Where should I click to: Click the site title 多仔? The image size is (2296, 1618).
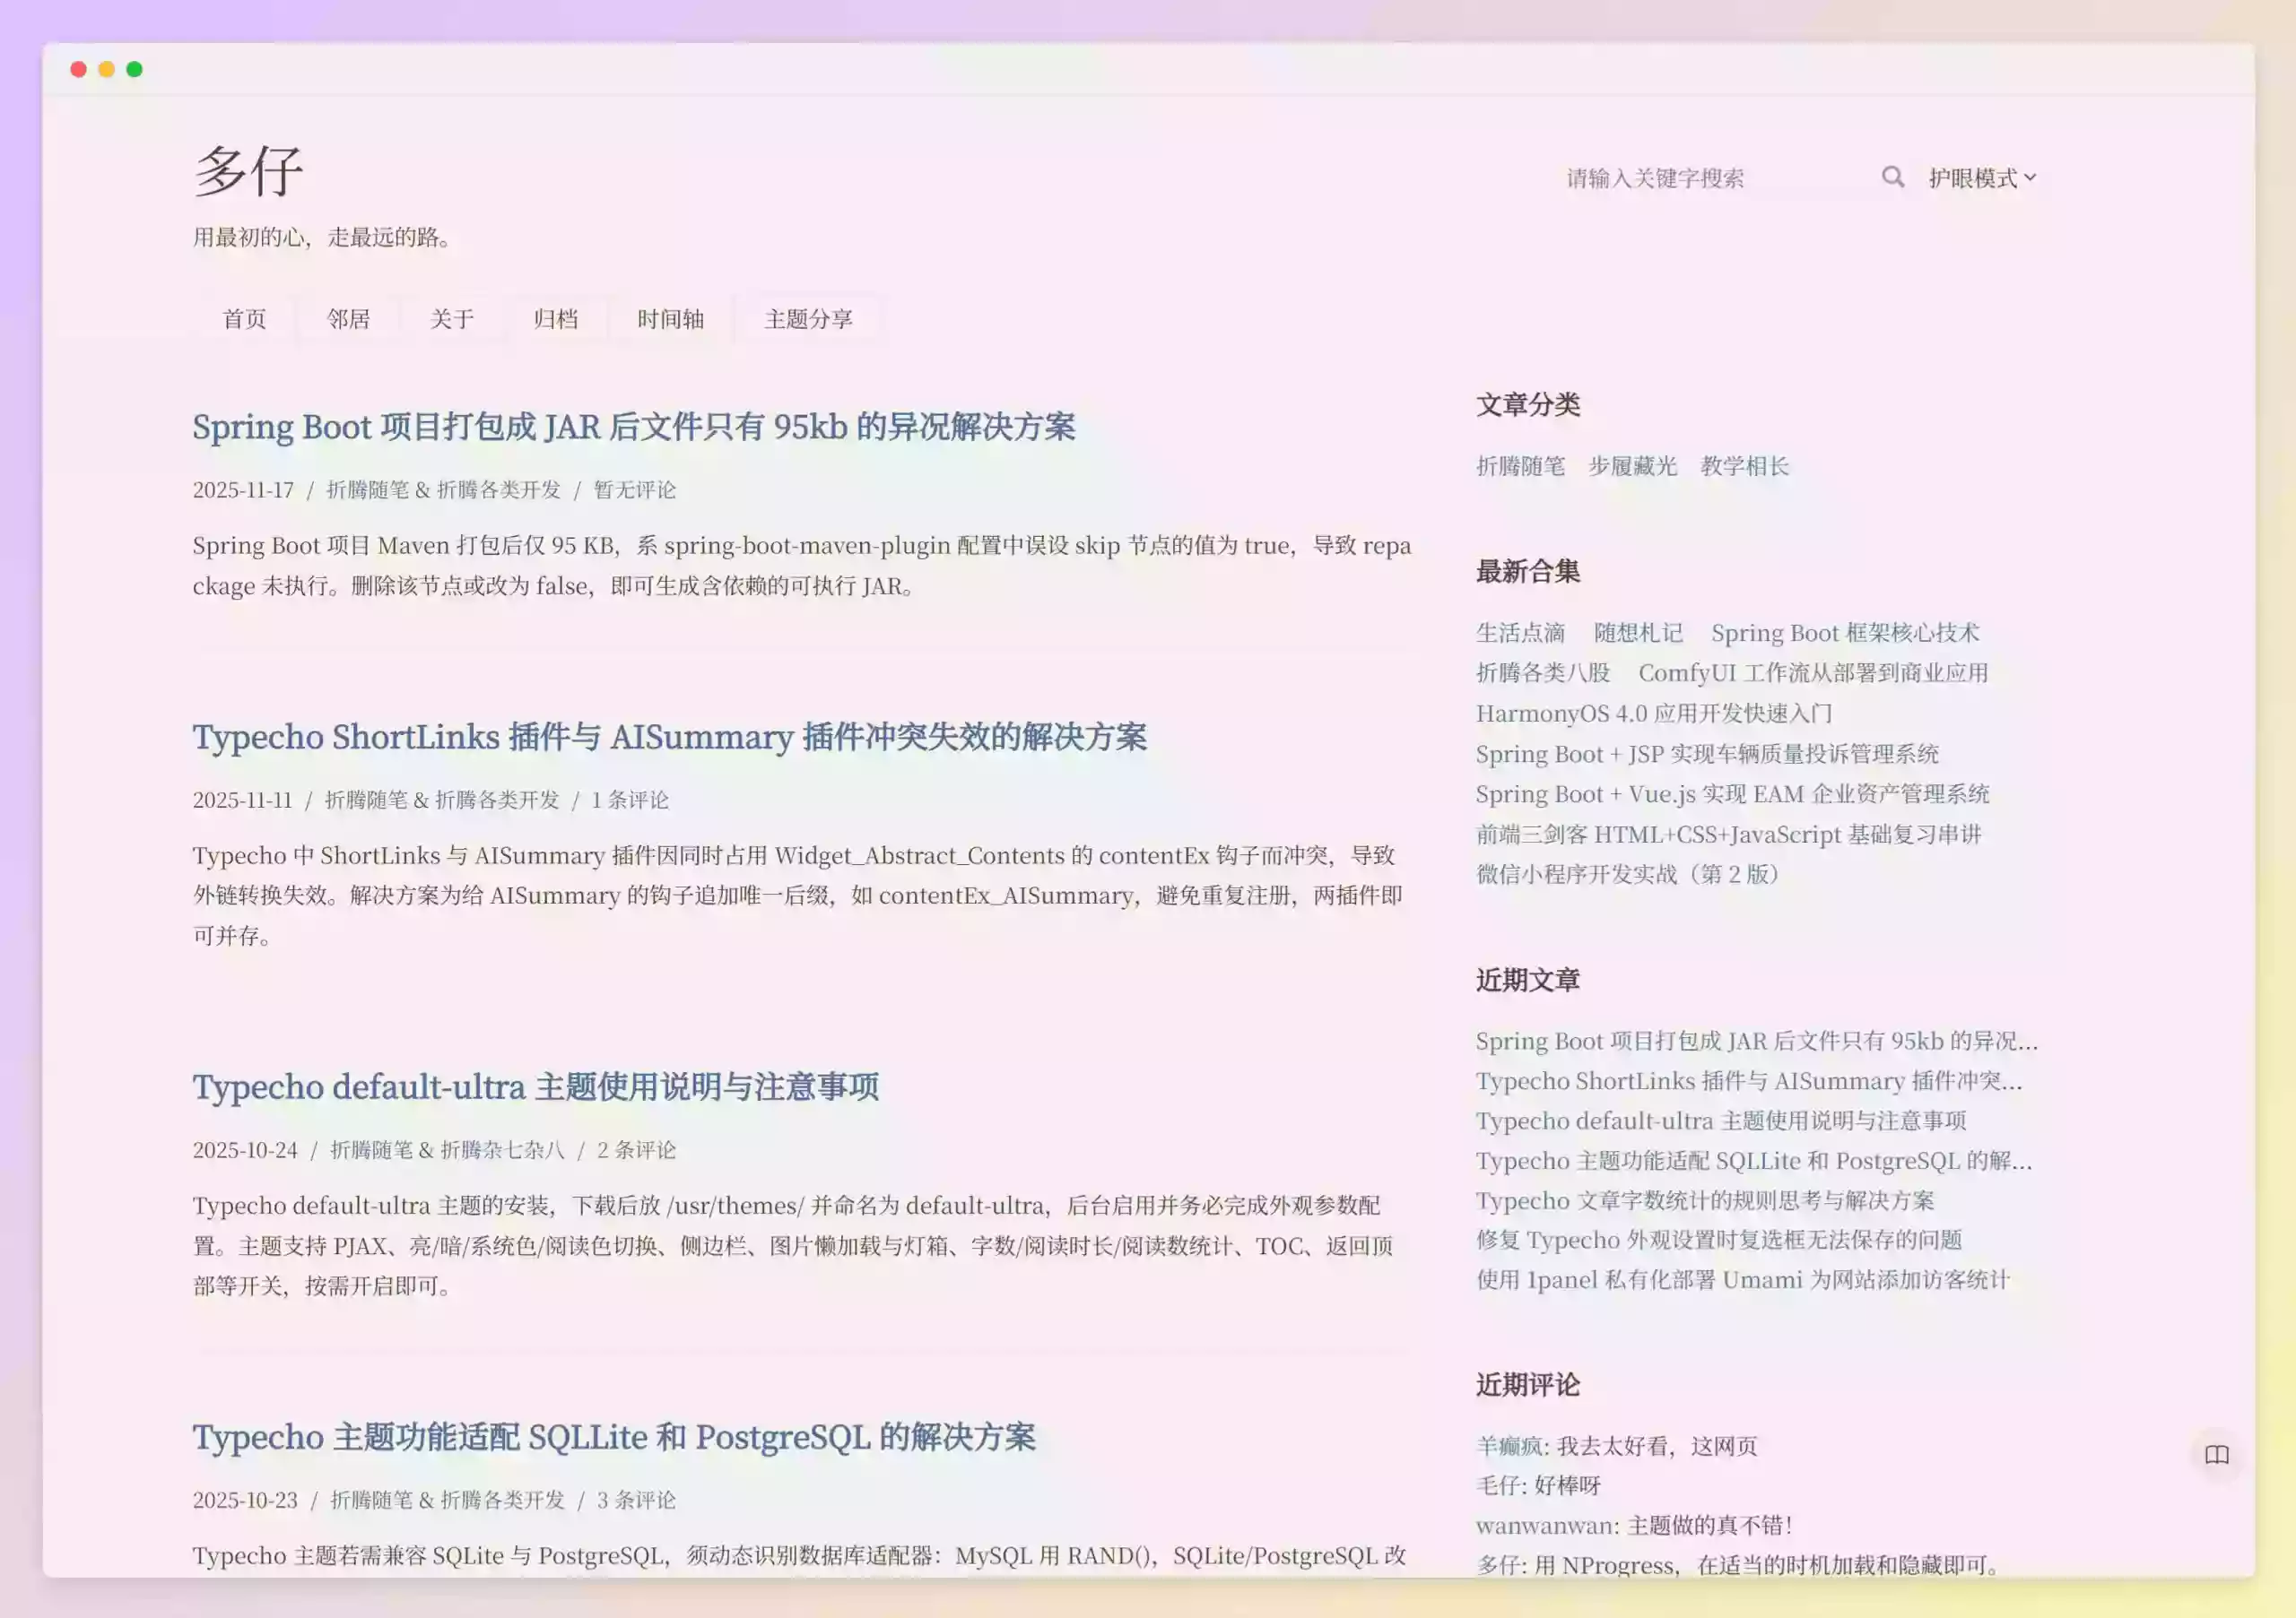pos(249,172)
